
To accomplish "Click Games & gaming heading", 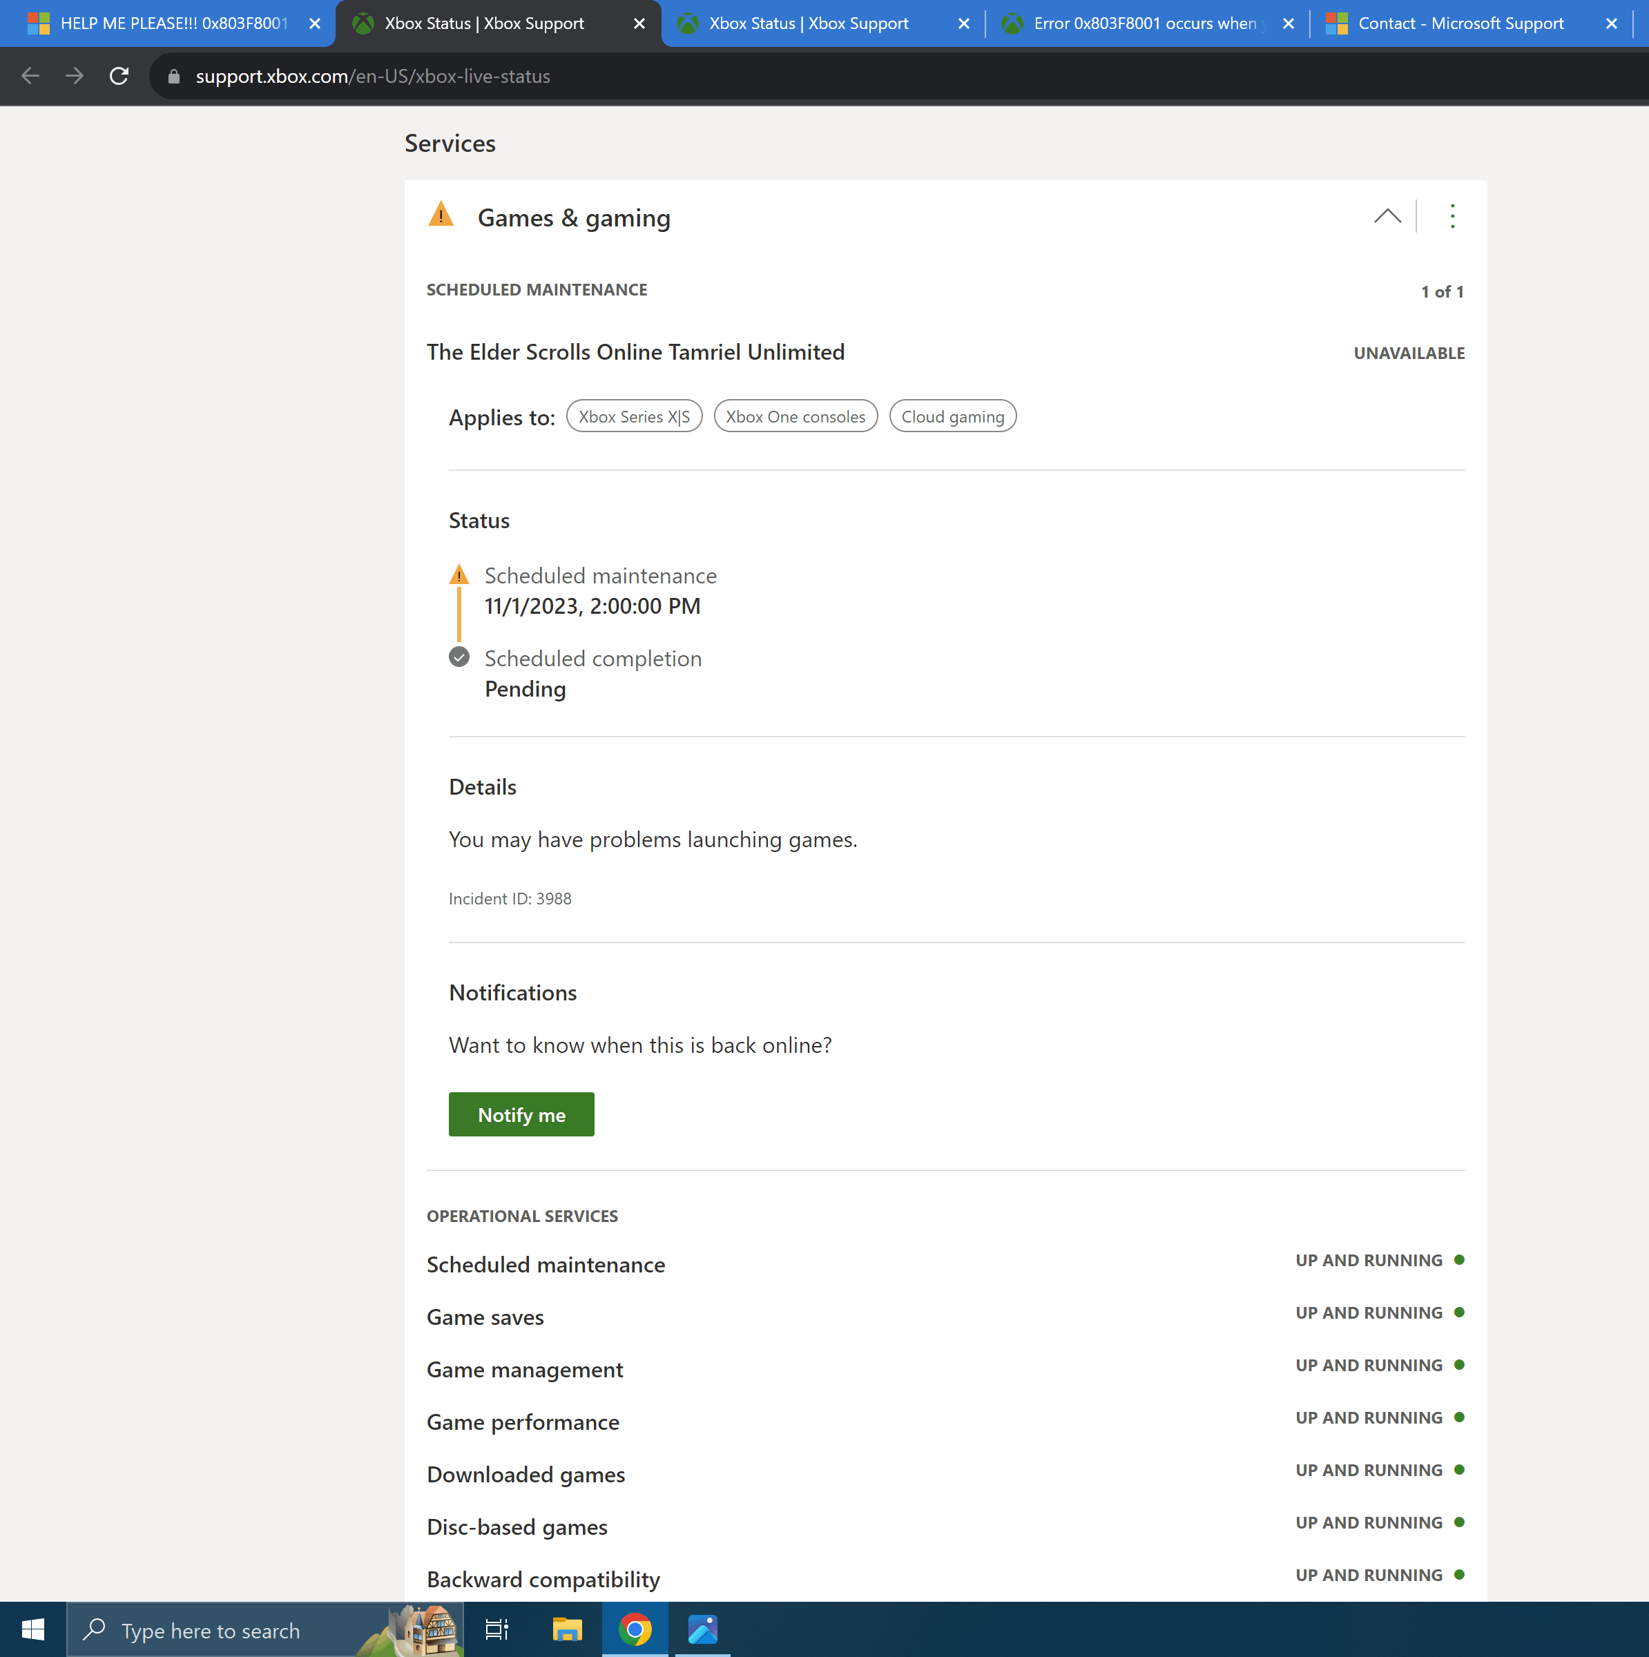I will point(574,218).
